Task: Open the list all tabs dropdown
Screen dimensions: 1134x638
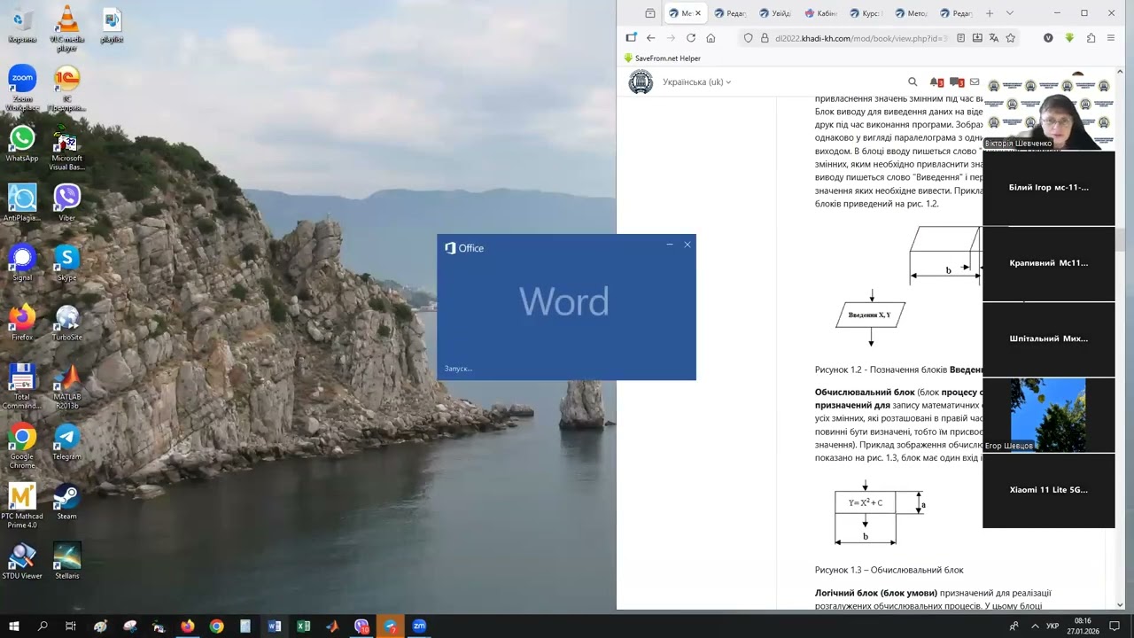Action: pos(1009,13)
